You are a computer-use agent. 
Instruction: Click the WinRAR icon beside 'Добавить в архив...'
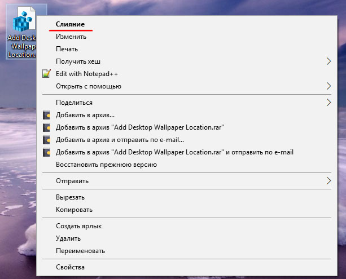[x=46, y=115]
